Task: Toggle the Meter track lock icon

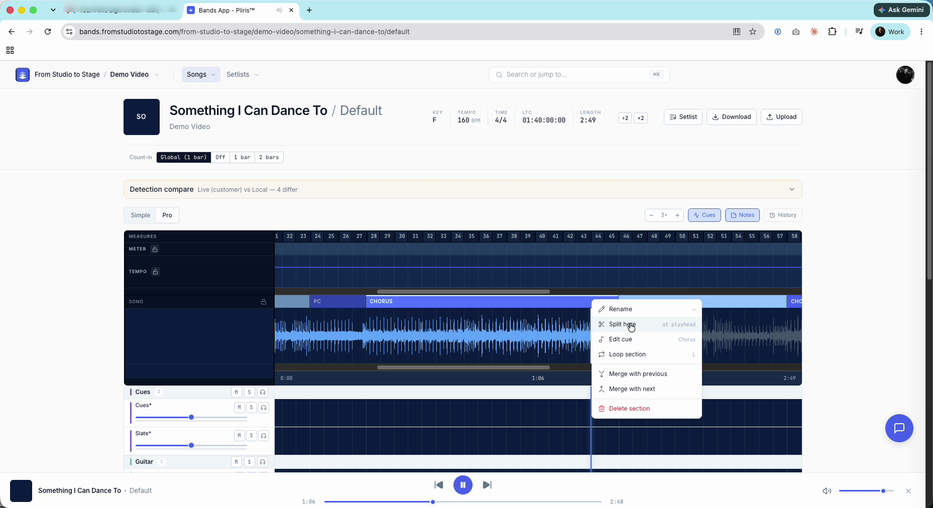Action: pos(155,249)
